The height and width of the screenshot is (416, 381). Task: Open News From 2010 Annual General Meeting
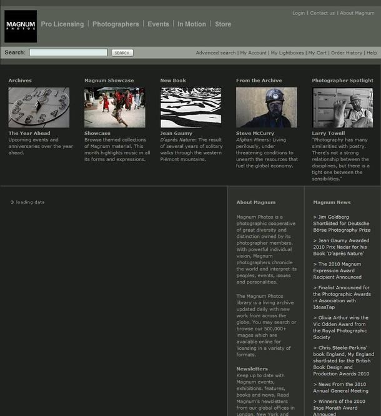tap(340, 388)
